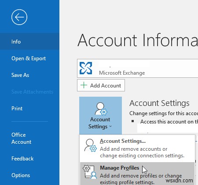Click the Microsoft Exchange logo icon

(x=86, y=68)
